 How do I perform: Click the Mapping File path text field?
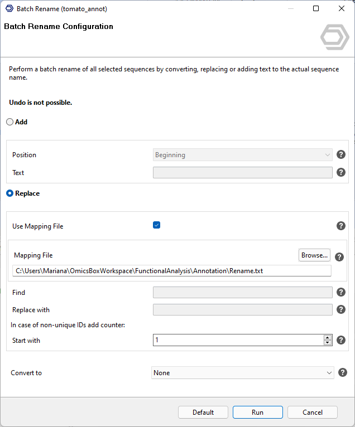tap(172, 271)
